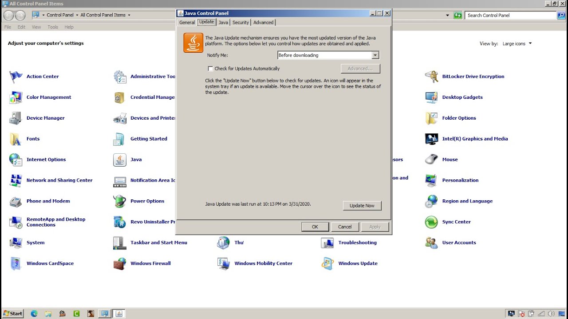Screen dimensions: 568x319
Task: Open Windows Update icon
Action: [327, 264]
